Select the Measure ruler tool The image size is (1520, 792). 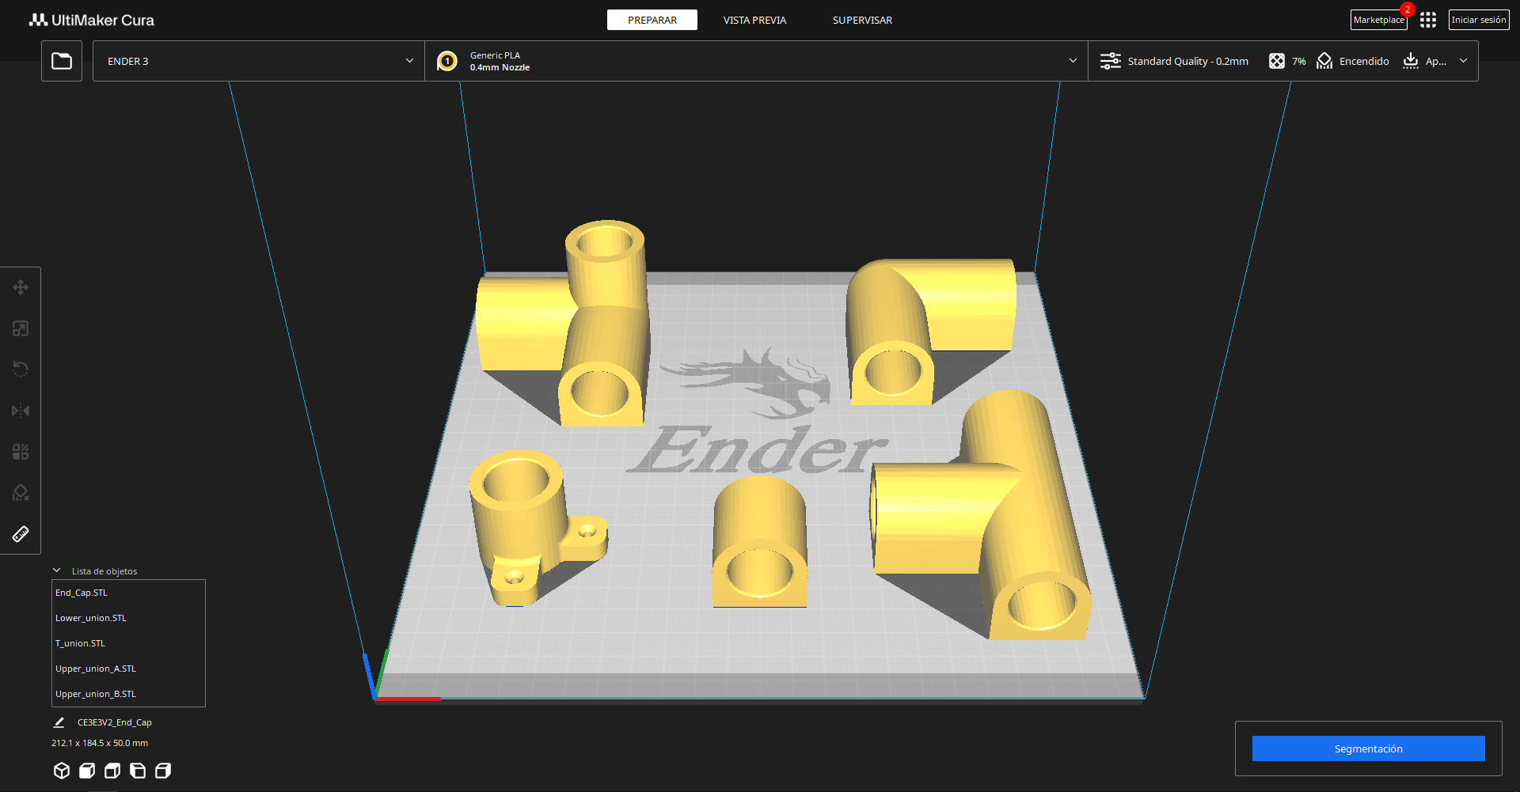pos(21,534)
